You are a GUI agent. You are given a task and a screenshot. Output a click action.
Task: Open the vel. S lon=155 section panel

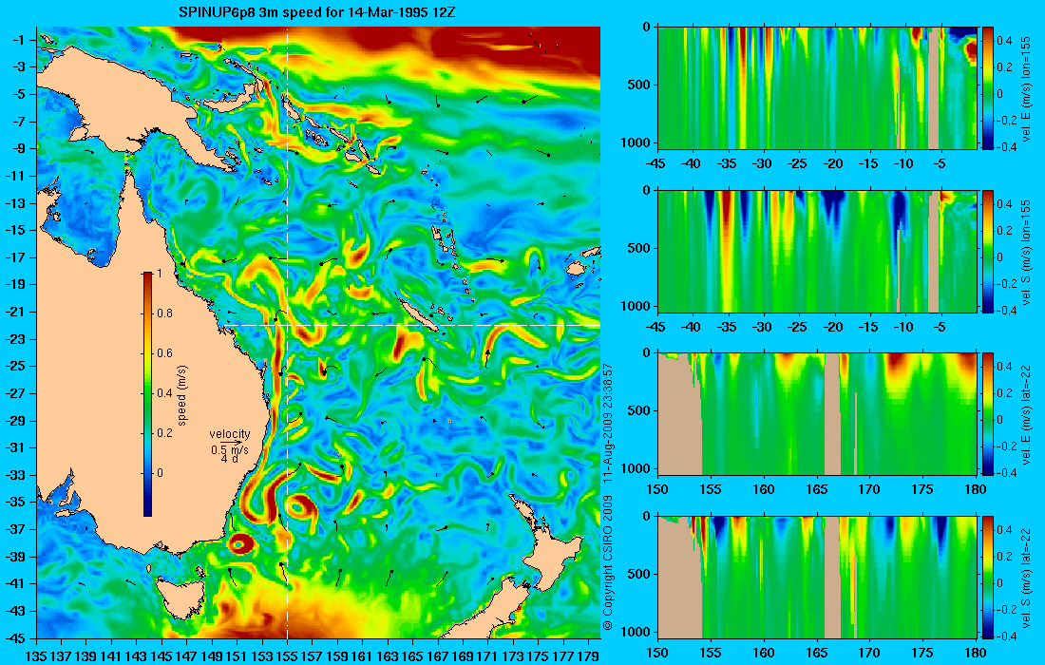click(x=817, y=251)
